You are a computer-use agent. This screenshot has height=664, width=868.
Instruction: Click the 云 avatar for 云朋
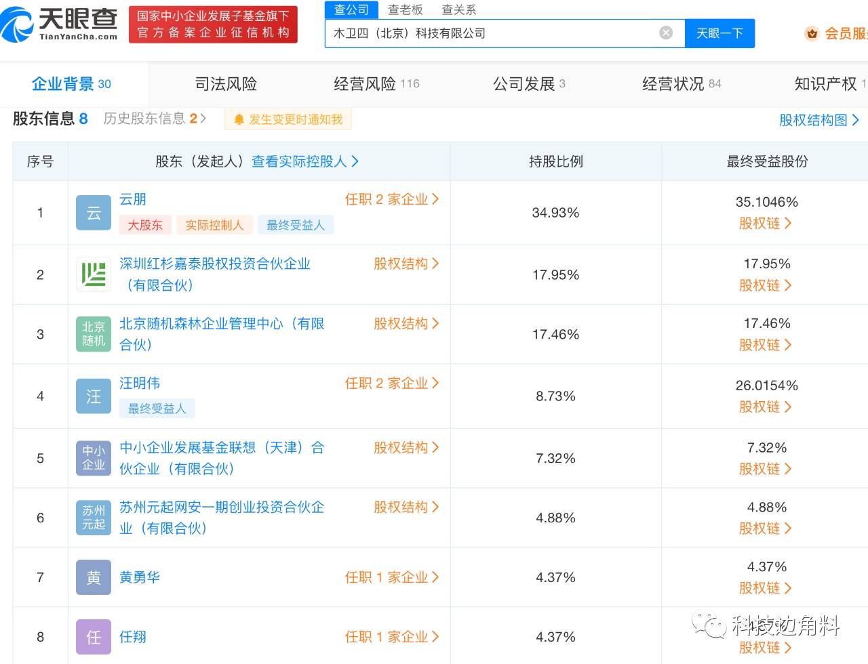click(94, 213)
